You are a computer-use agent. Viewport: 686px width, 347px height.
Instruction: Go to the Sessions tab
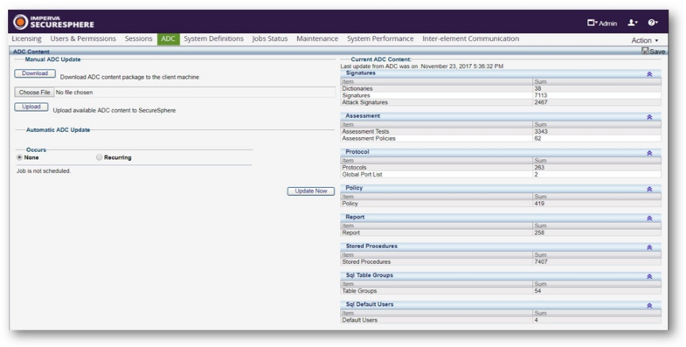click(x=138, y=38)
